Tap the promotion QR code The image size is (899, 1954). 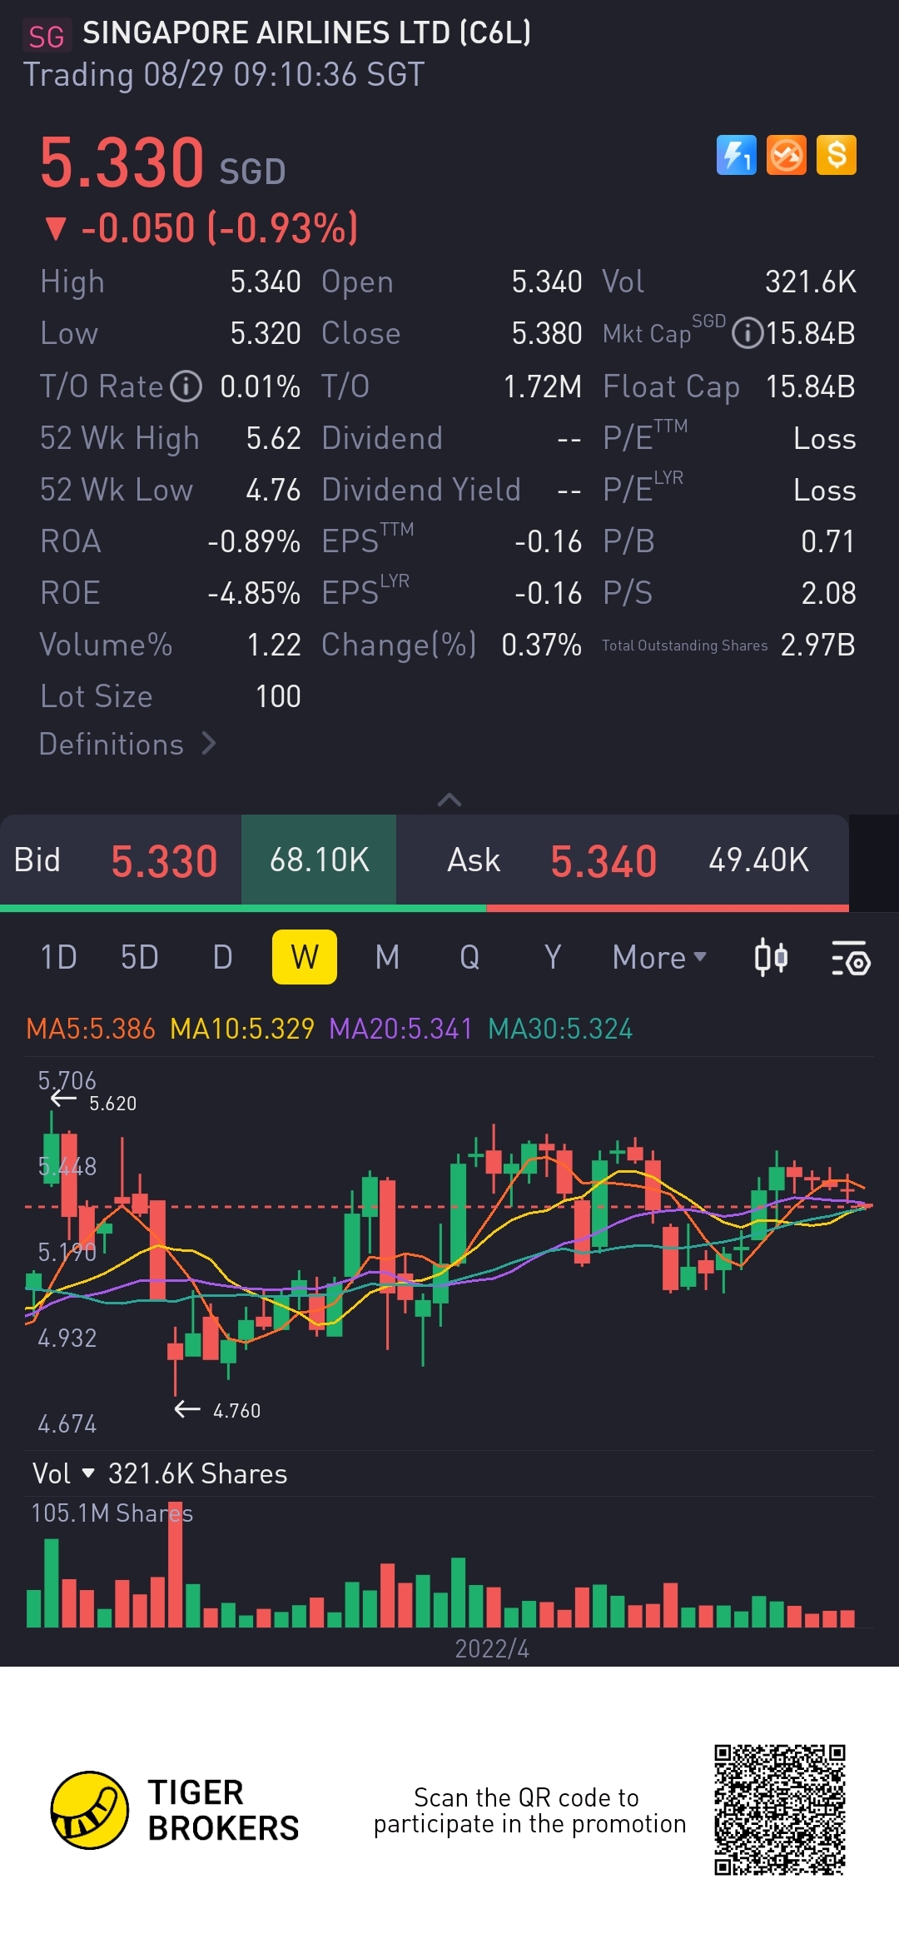point(780,1810)
